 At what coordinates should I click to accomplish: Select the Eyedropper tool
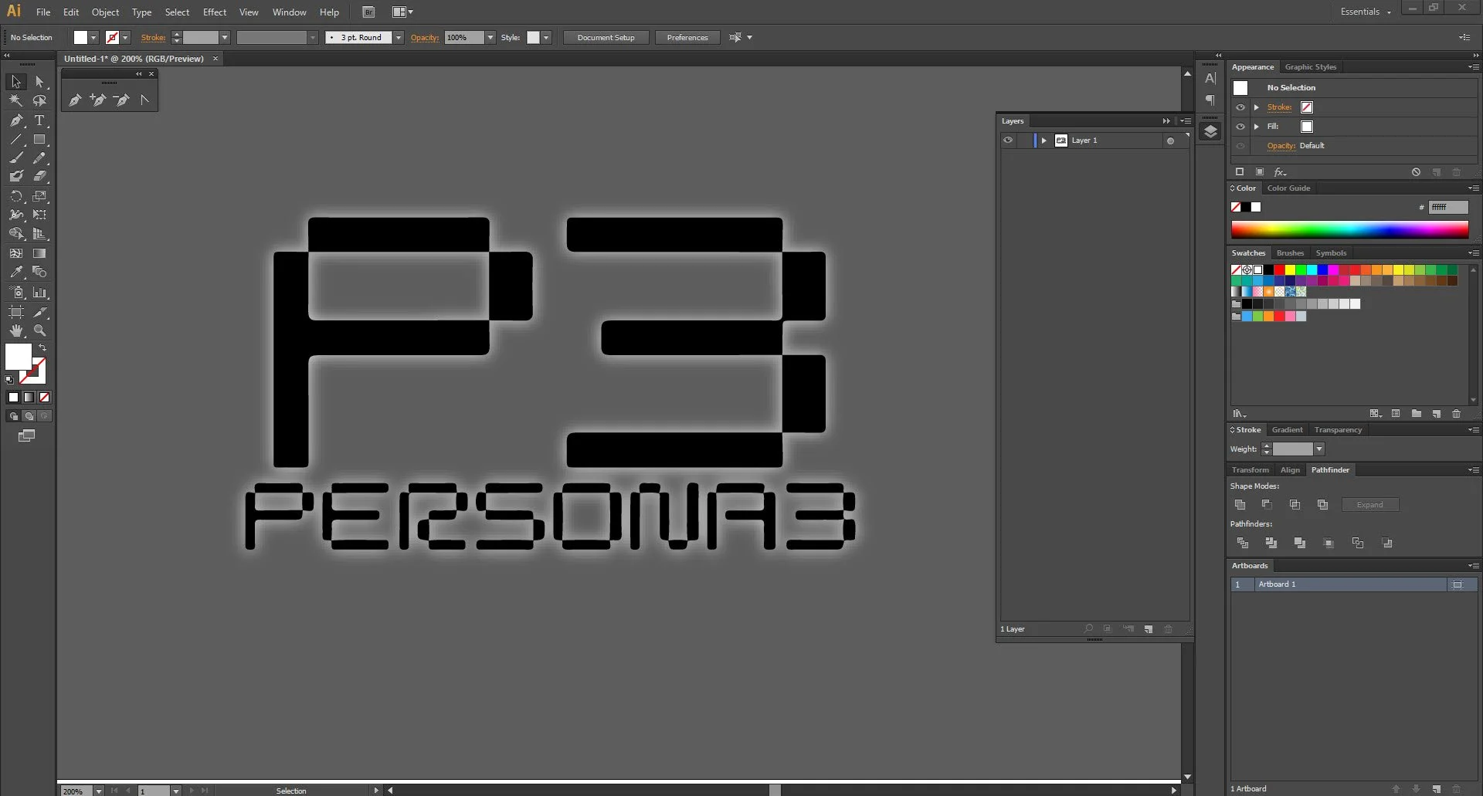(16, 272)
